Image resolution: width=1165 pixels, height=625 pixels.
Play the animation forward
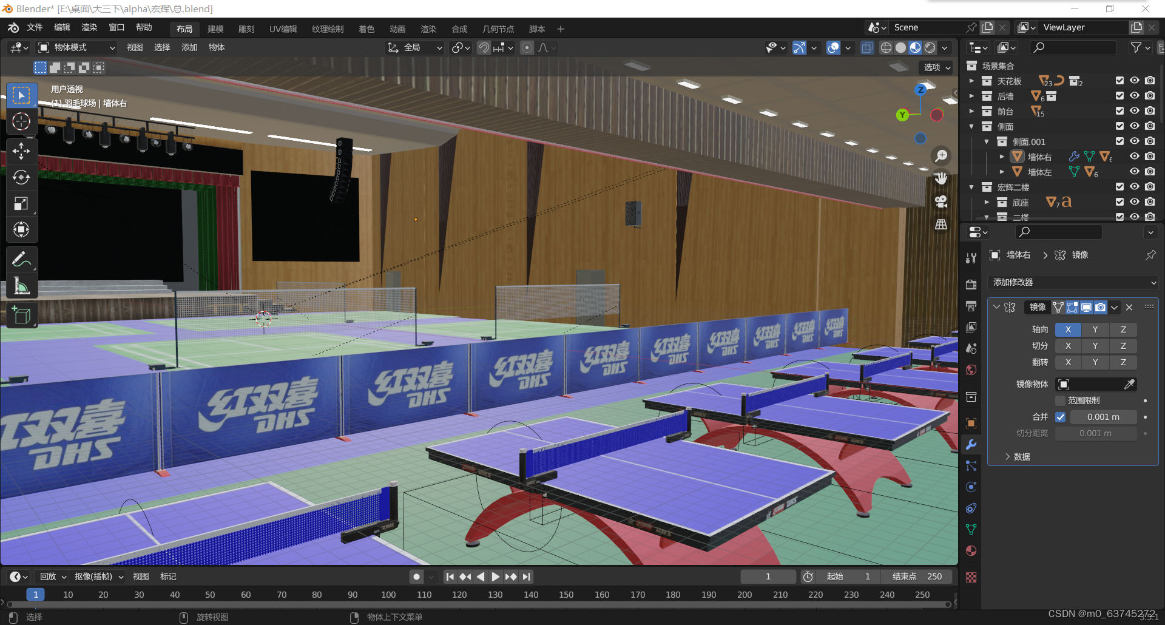point(496,576)
